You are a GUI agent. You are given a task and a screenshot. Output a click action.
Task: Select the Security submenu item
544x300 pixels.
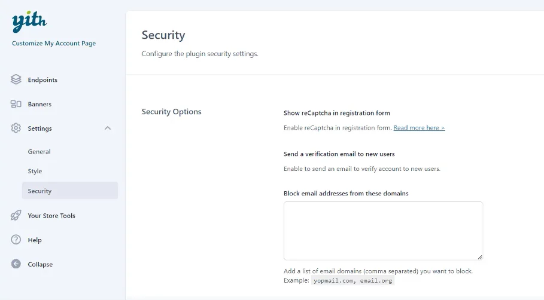coord(39,191)
